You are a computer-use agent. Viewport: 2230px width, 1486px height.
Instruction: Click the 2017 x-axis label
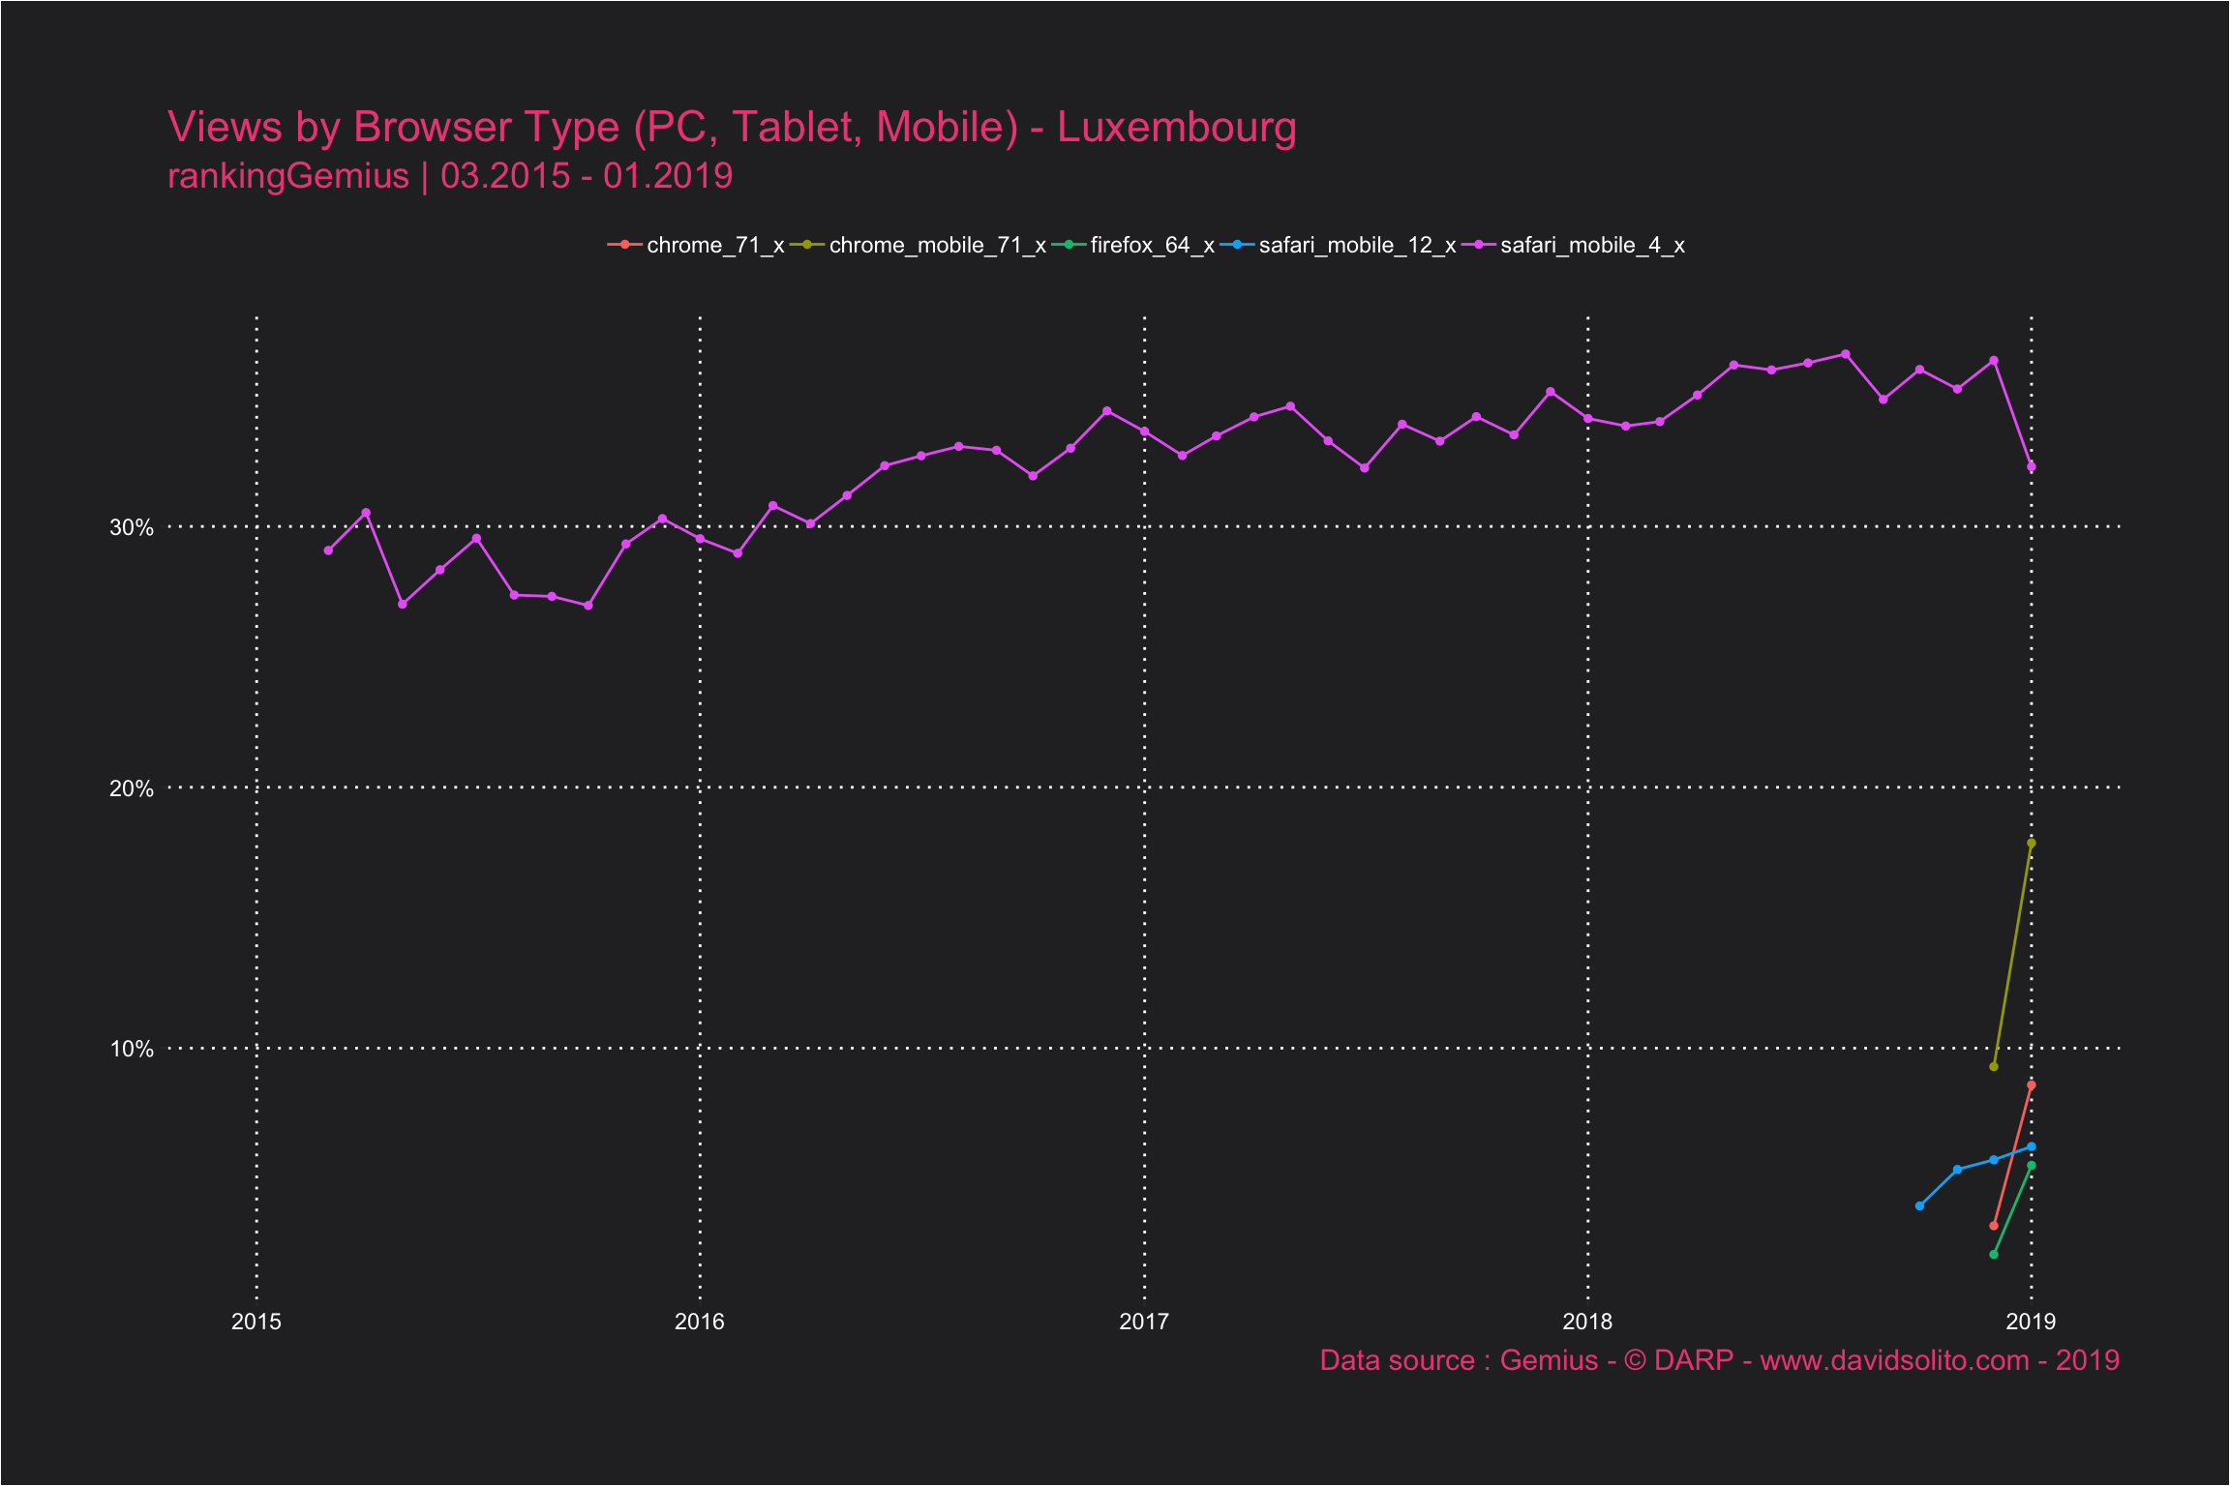tap(1144, 1322)
